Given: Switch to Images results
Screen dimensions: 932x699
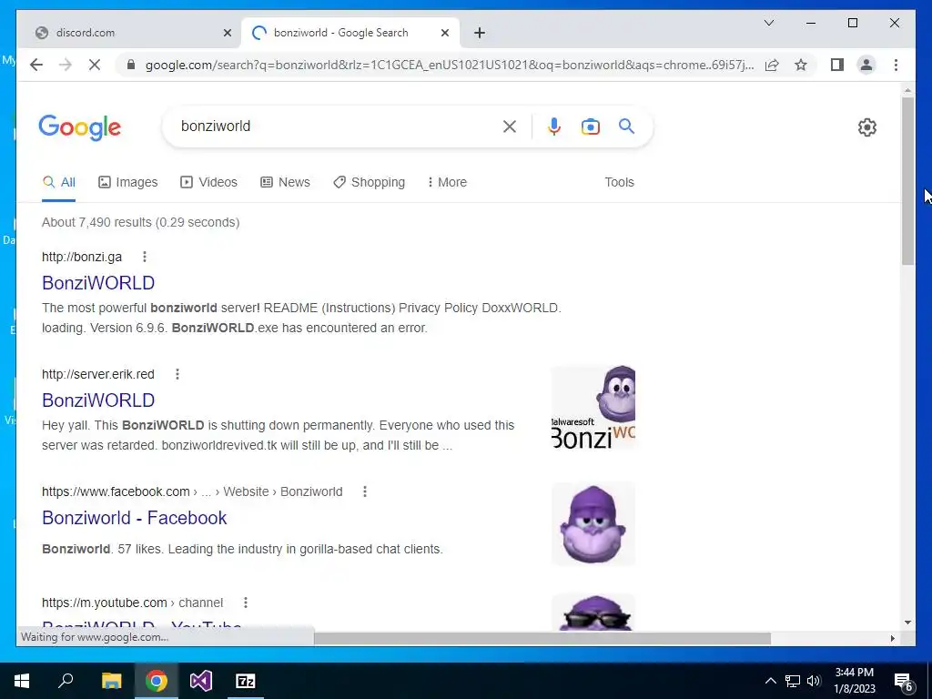Looking at the screenshot, I should coord(127,182).
